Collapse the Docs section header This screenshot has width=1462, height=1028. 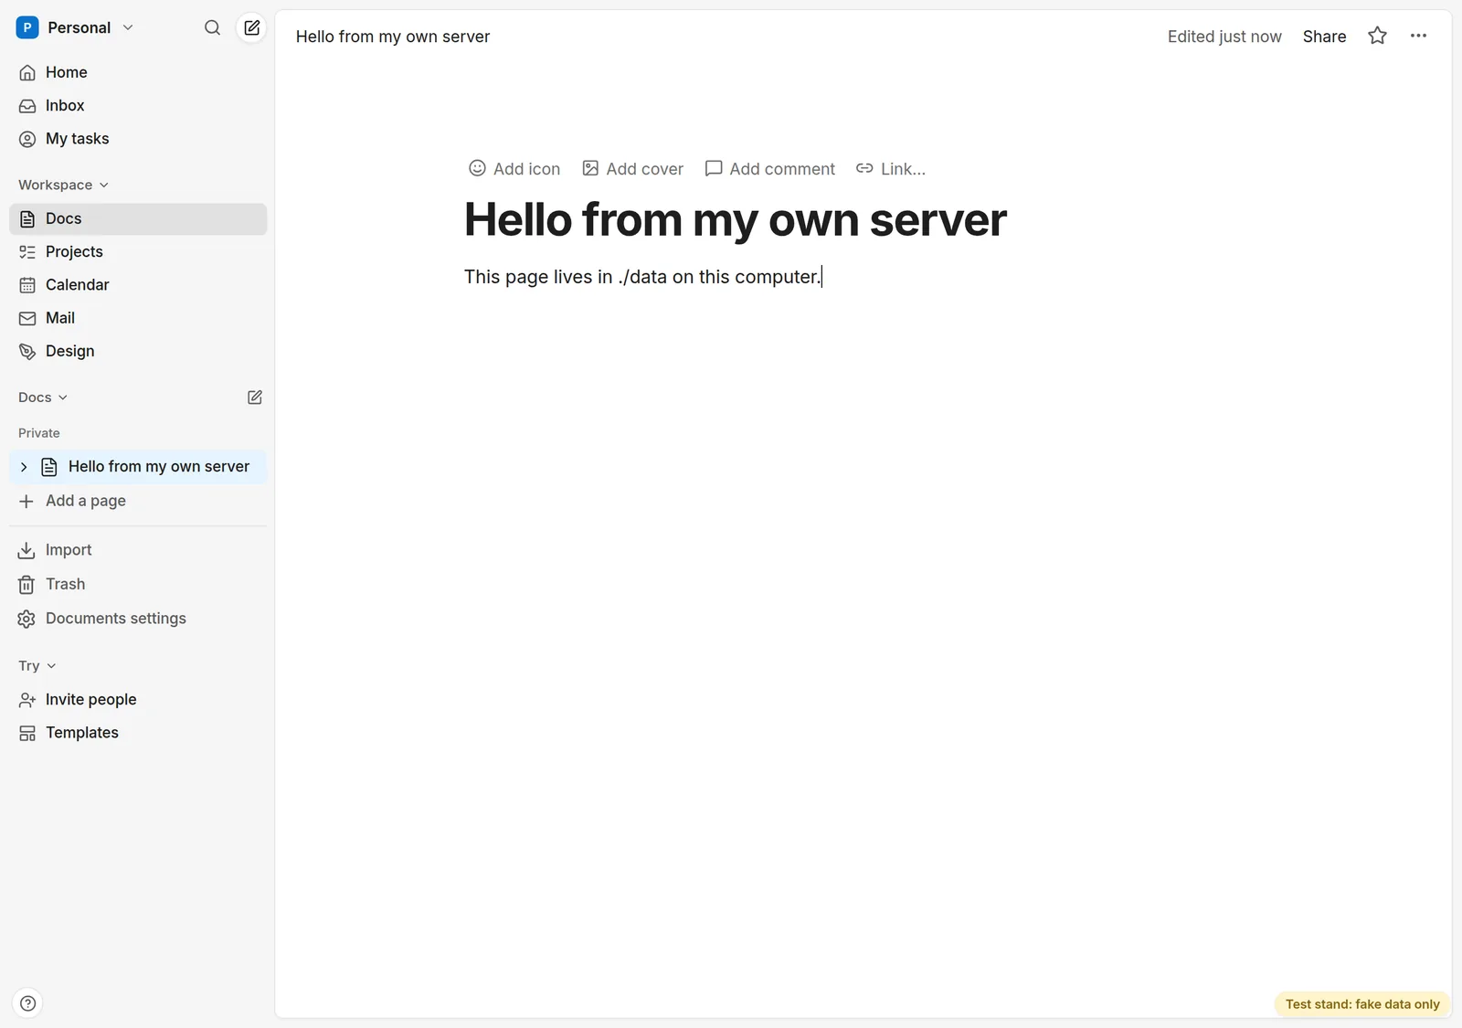point(43,397)
